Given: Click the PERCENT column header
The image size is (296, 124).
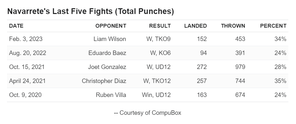Looking at the screenshot, I should (x=273, y=26).
